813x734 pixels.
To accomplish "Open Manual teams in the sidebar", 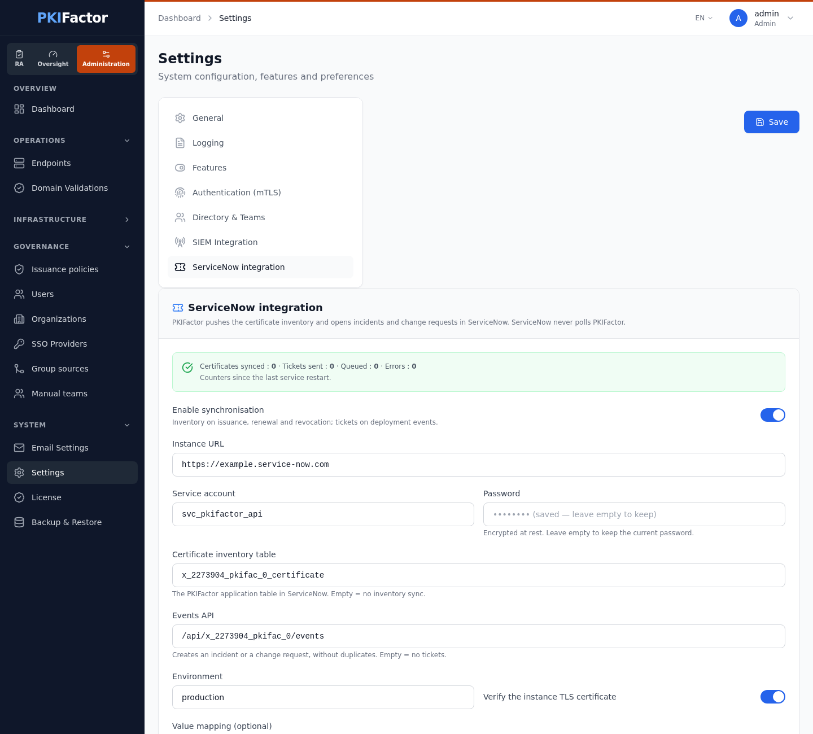I will (72, 394).
